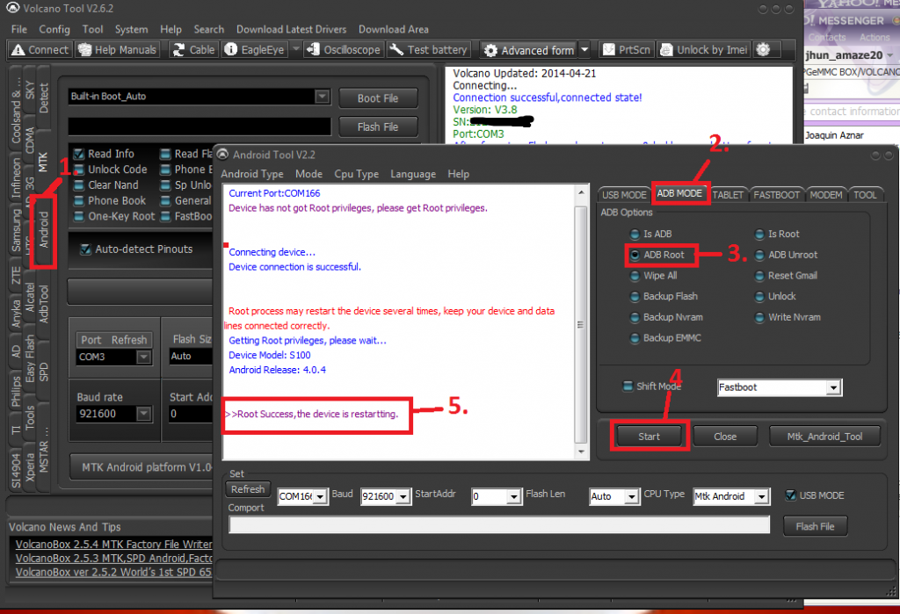900x614 pixels.
Task: Switch to the USB MODE tab
Action: click(624, 194)
